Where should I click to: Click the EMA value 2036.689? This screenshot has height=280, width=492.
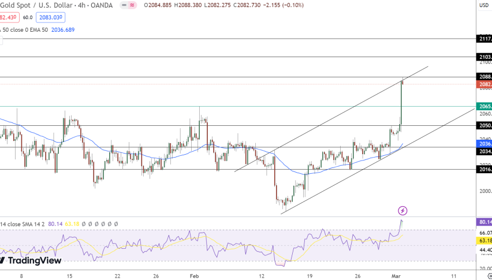63,30
